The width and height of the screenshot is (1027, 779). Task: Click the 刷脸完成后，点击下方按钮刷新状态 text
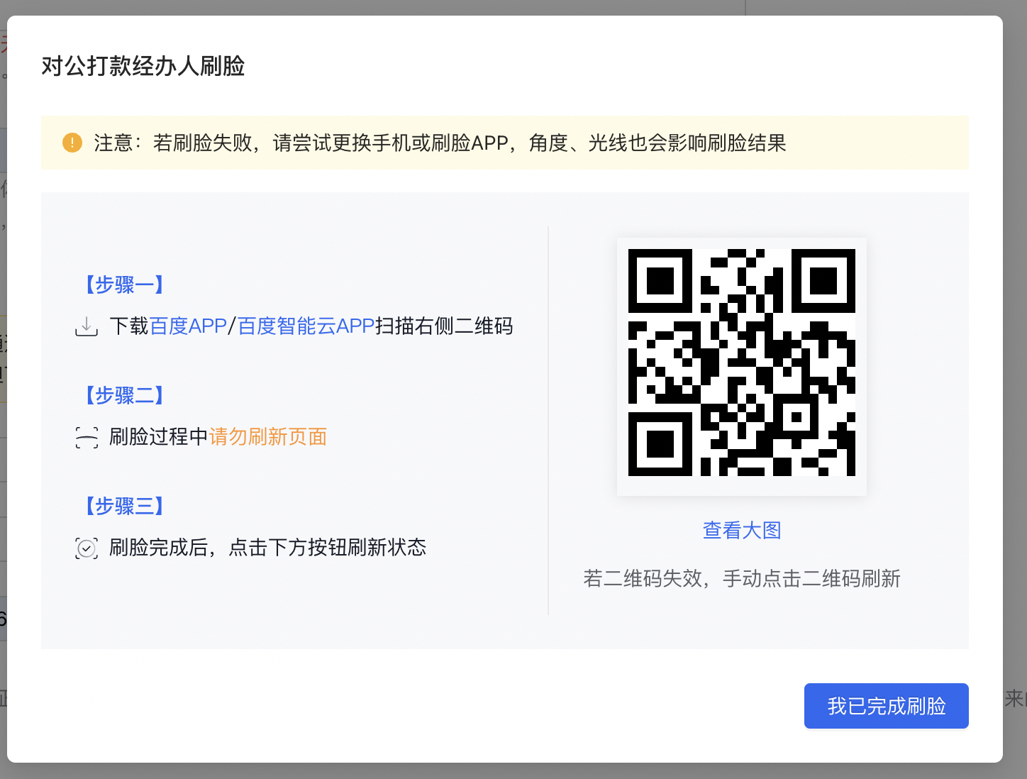point(268,547)
